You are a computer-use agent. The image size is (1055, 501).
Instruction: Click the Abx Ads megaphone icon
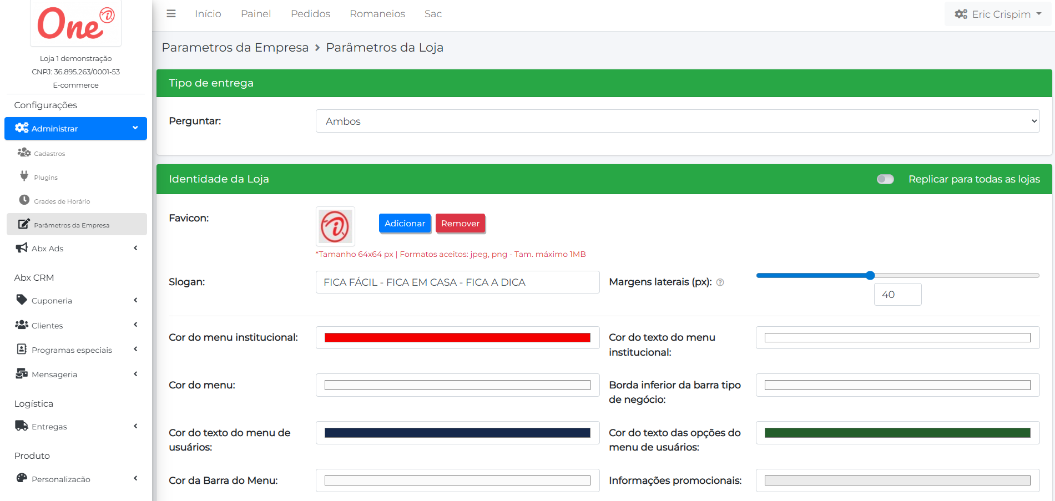click(x=22, y=248)
